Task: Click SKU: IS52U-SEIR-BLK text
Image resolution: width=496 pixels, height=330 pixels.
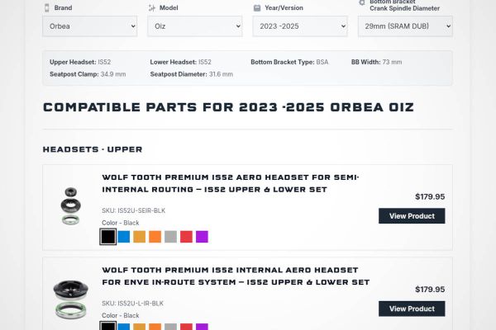Action: [133, 210]
